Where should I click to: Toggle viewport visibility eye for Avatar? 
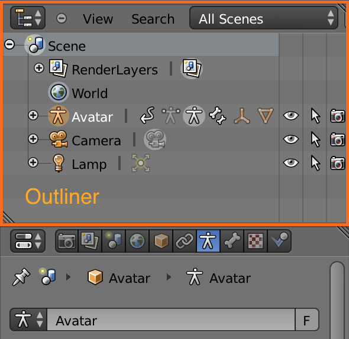point(290,116)
